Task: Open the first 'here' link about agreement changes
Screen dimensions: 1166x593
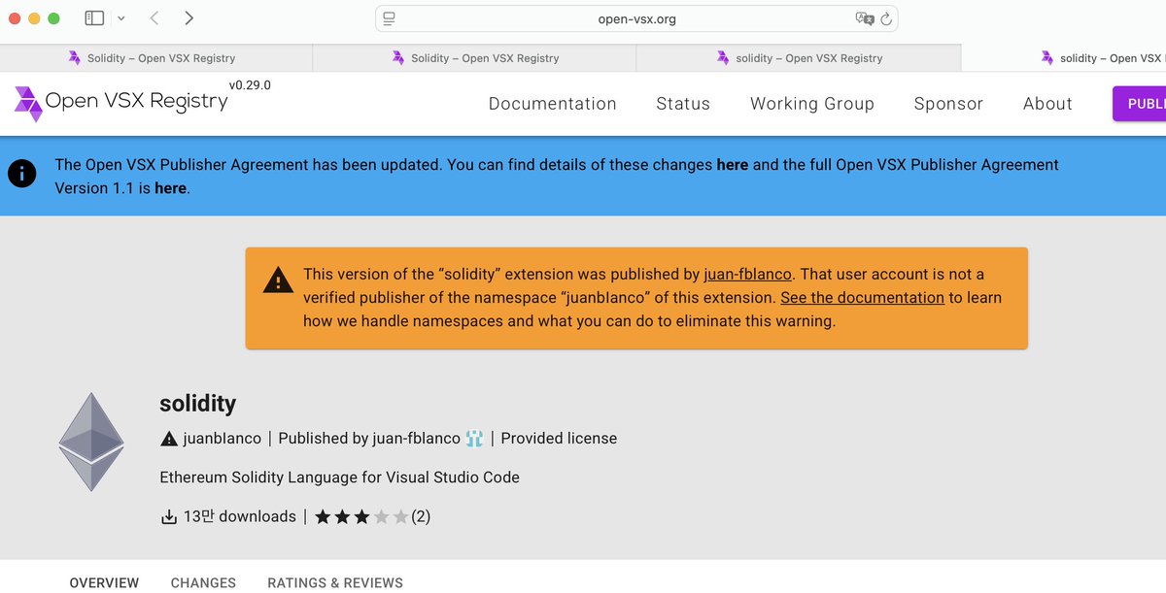Action: 732,165
